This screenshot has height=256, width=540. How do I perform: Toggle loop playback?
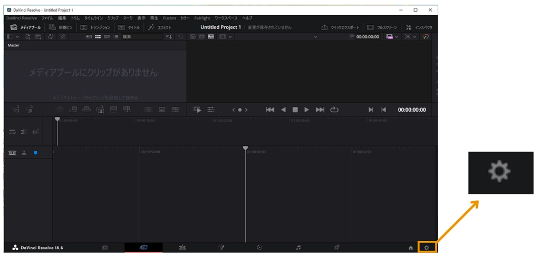334,110
